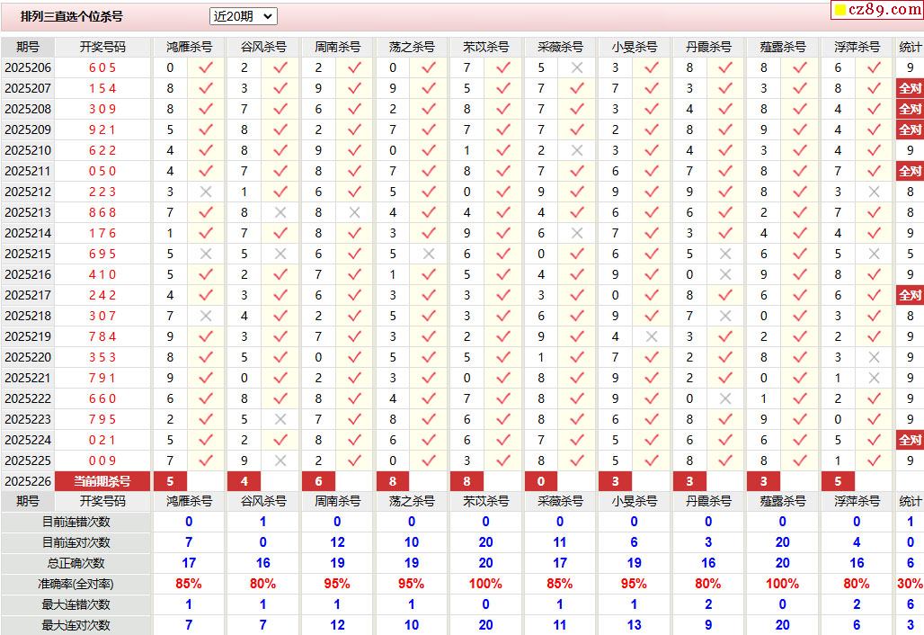Click the 全对 badge in row 2025211
Viewport: 924px width, 635px height.
910,171
